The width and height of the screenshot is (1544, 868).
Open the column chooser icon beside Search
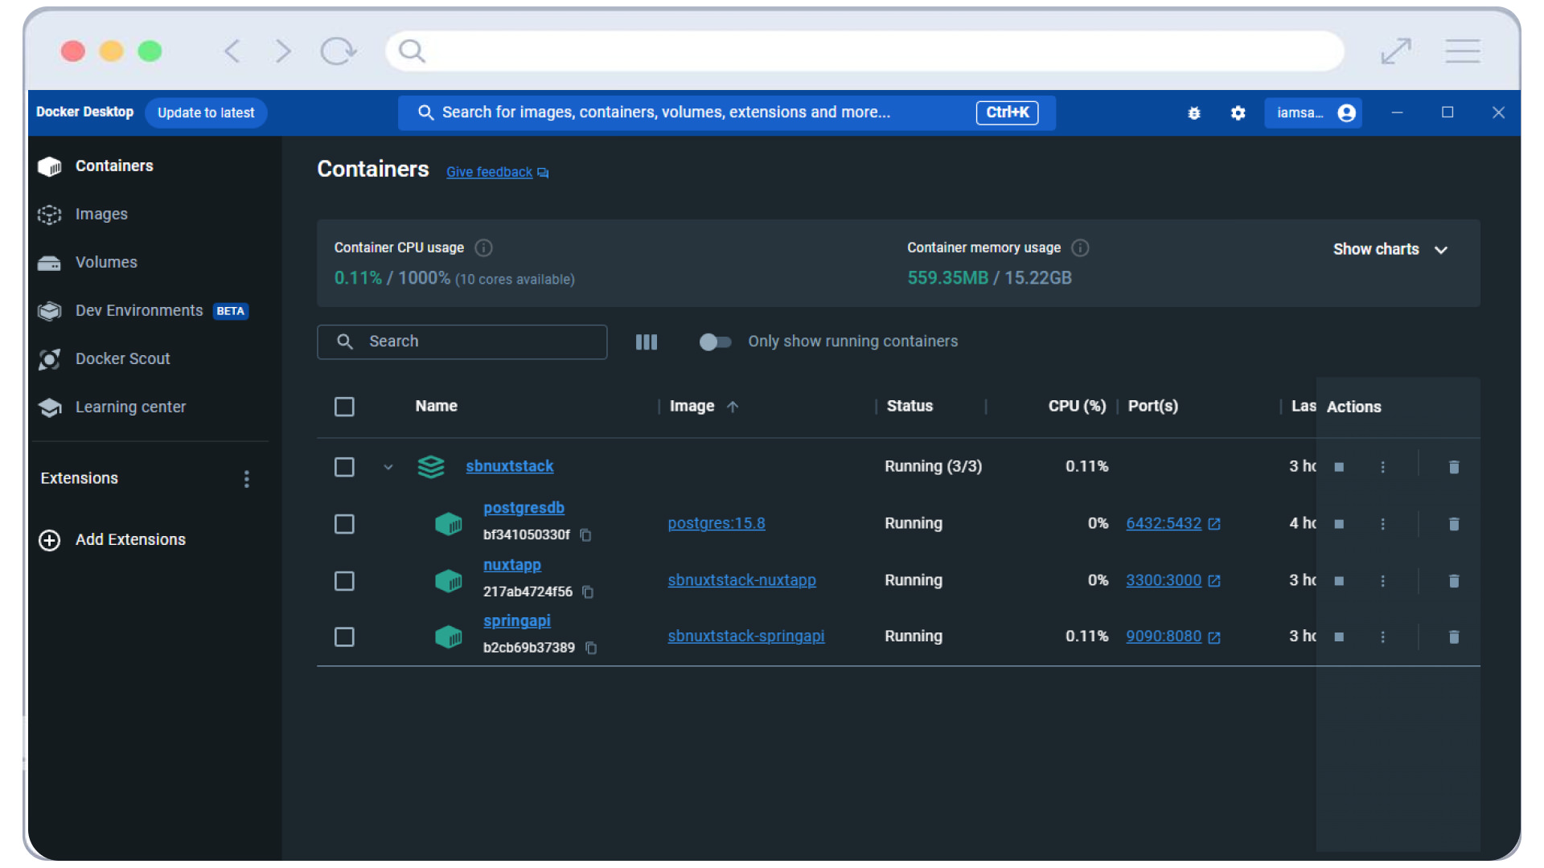pos(647,342)
